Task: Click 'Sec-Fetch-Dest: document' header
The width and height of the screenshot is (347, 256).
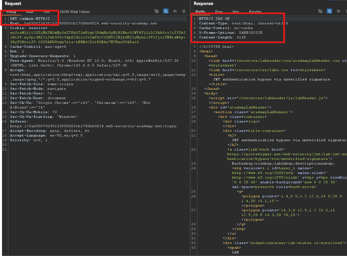Action: 38,98
